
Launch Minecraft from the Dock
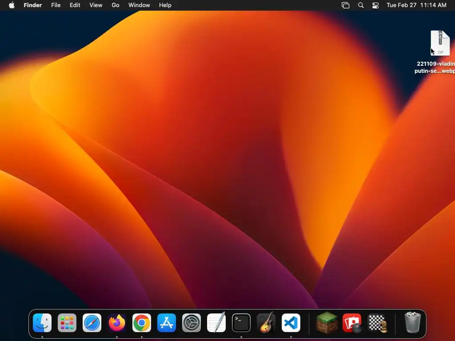(x=327, y=322)
